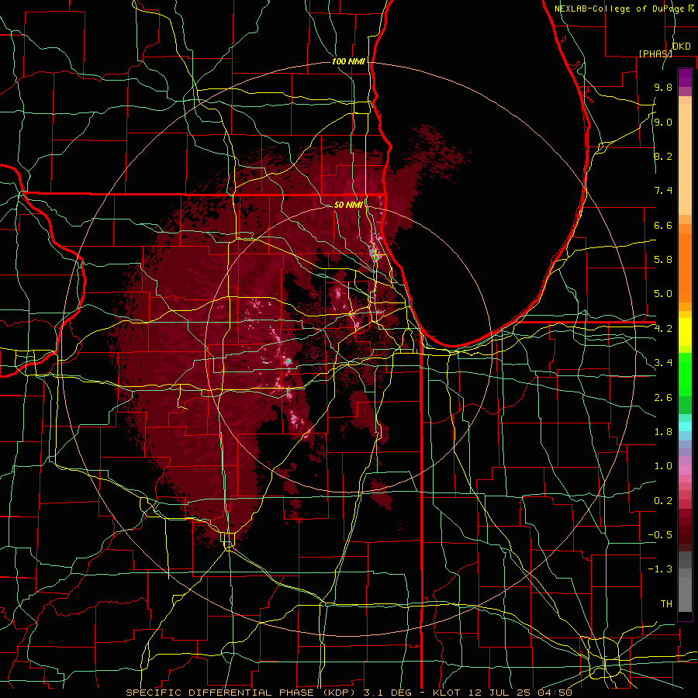The height and width of the screenshot is (698, 698).
Task: Click the DKD product code label
Action: 682,46
